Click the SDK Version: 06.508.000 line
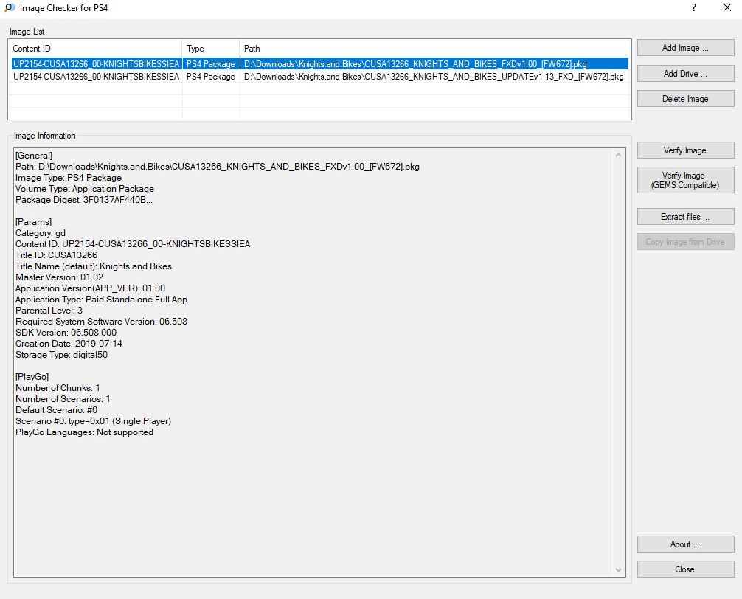 click(66, 333)
